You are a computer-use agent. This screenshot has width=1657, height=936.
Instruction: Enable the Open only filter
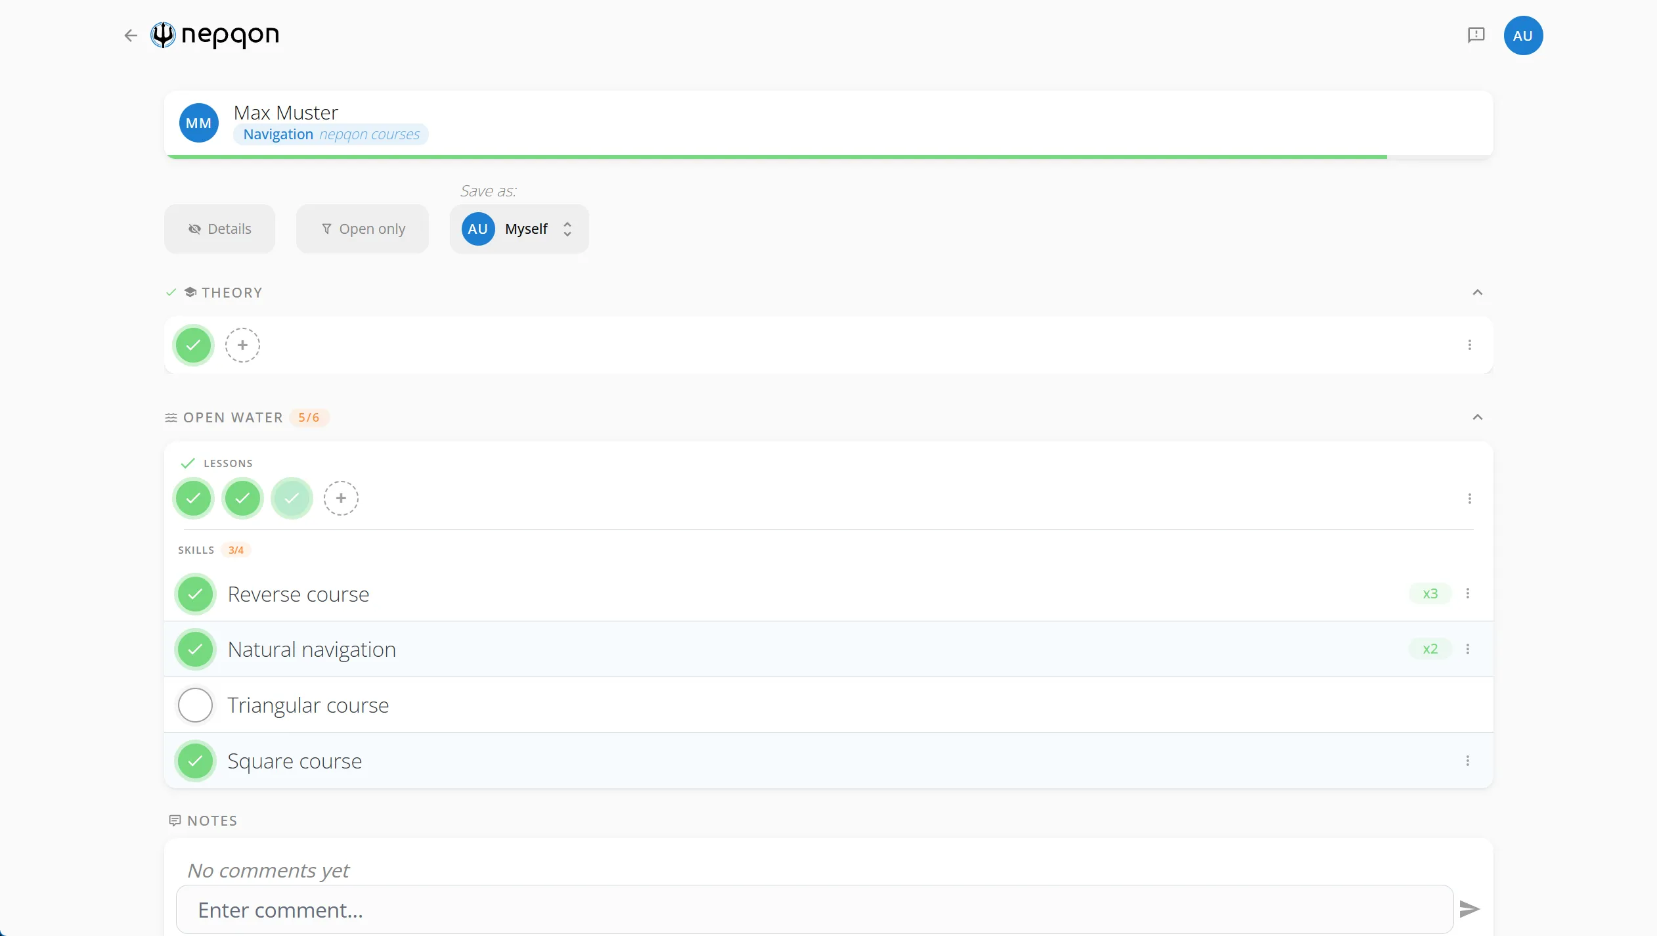(362, 229)
